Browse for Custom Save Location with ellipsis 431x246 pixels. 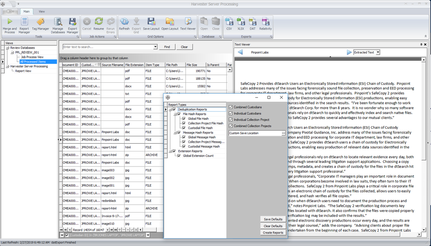[x=284, y=133]
